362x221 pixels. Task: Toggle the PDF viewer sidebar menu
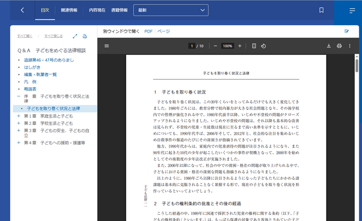pyautogui.click(x=107, y=46)
